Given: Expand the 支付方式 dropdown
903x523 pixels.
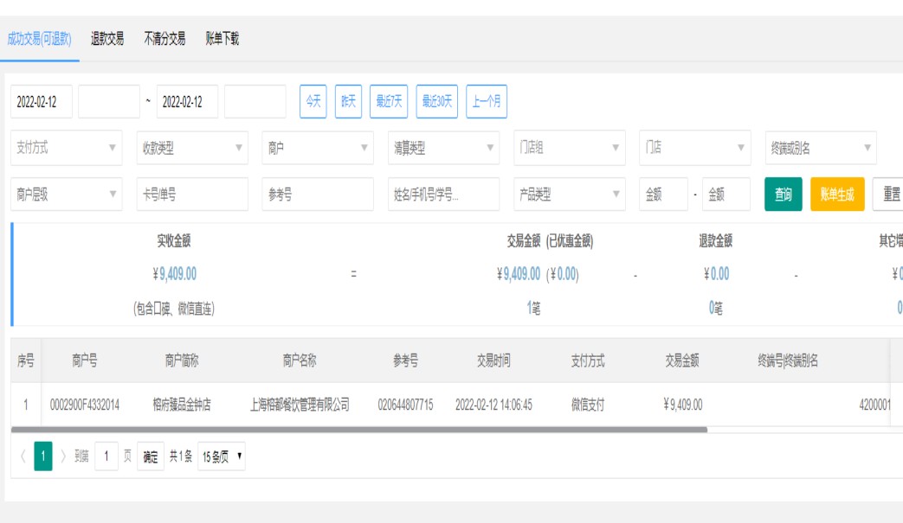Looking at the screenshot, I should (x=67, y=148).
